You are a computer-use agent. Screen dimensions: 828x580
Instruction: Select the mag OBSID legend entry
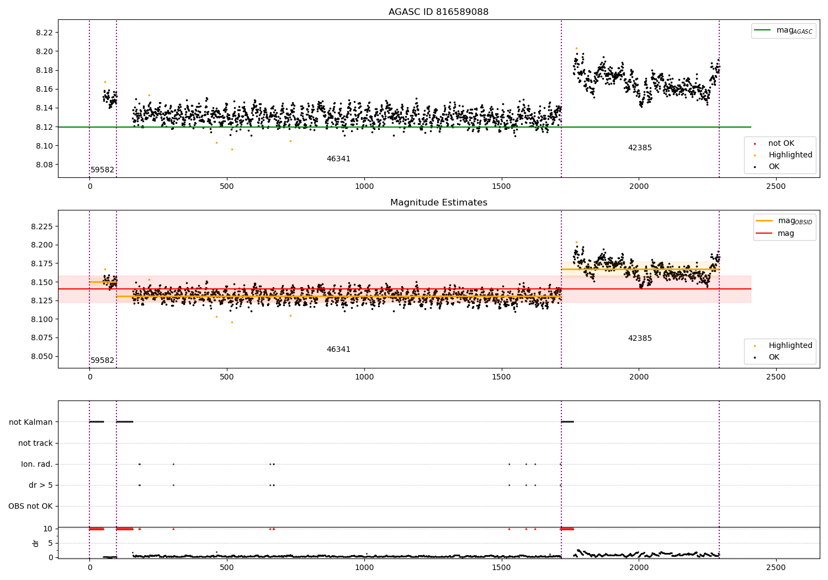784,221
